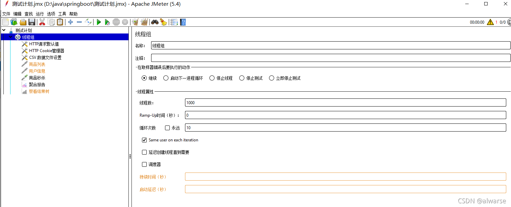
Task: Click the plus Expand All icon
Action: [70, 22]
